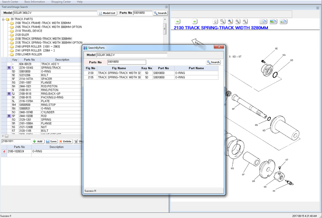Click Model field in main panel

click(55, 13)
